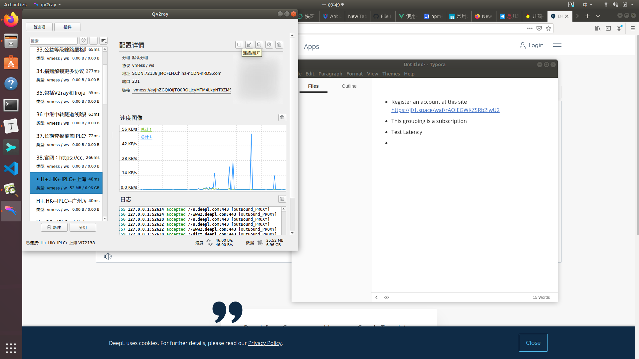Open the sort dropdown beside the search box

tap(104, 41)
